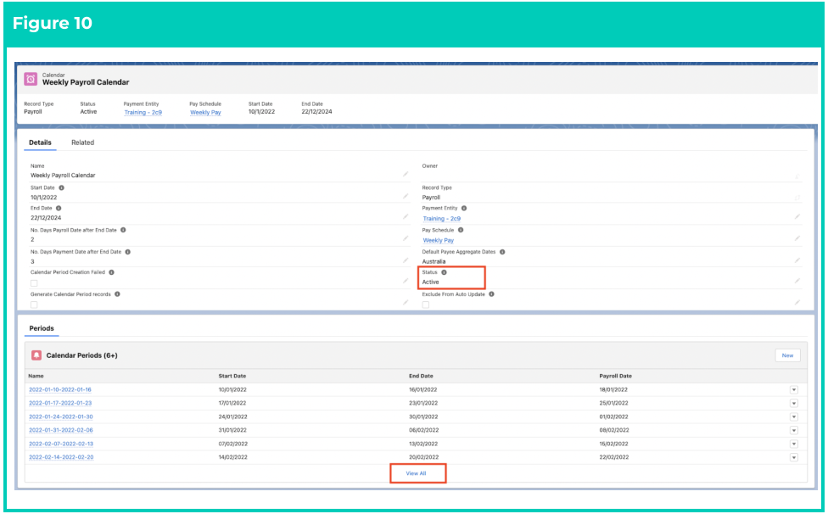Click payroll date 18/01/2022 cell

613,389
